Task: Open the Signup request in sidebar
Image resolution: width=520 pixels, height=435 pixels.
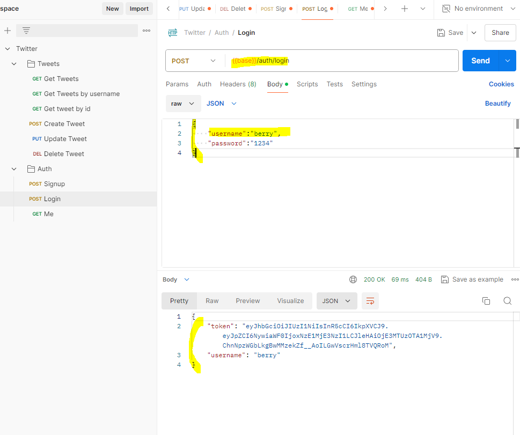Action: 47,184
